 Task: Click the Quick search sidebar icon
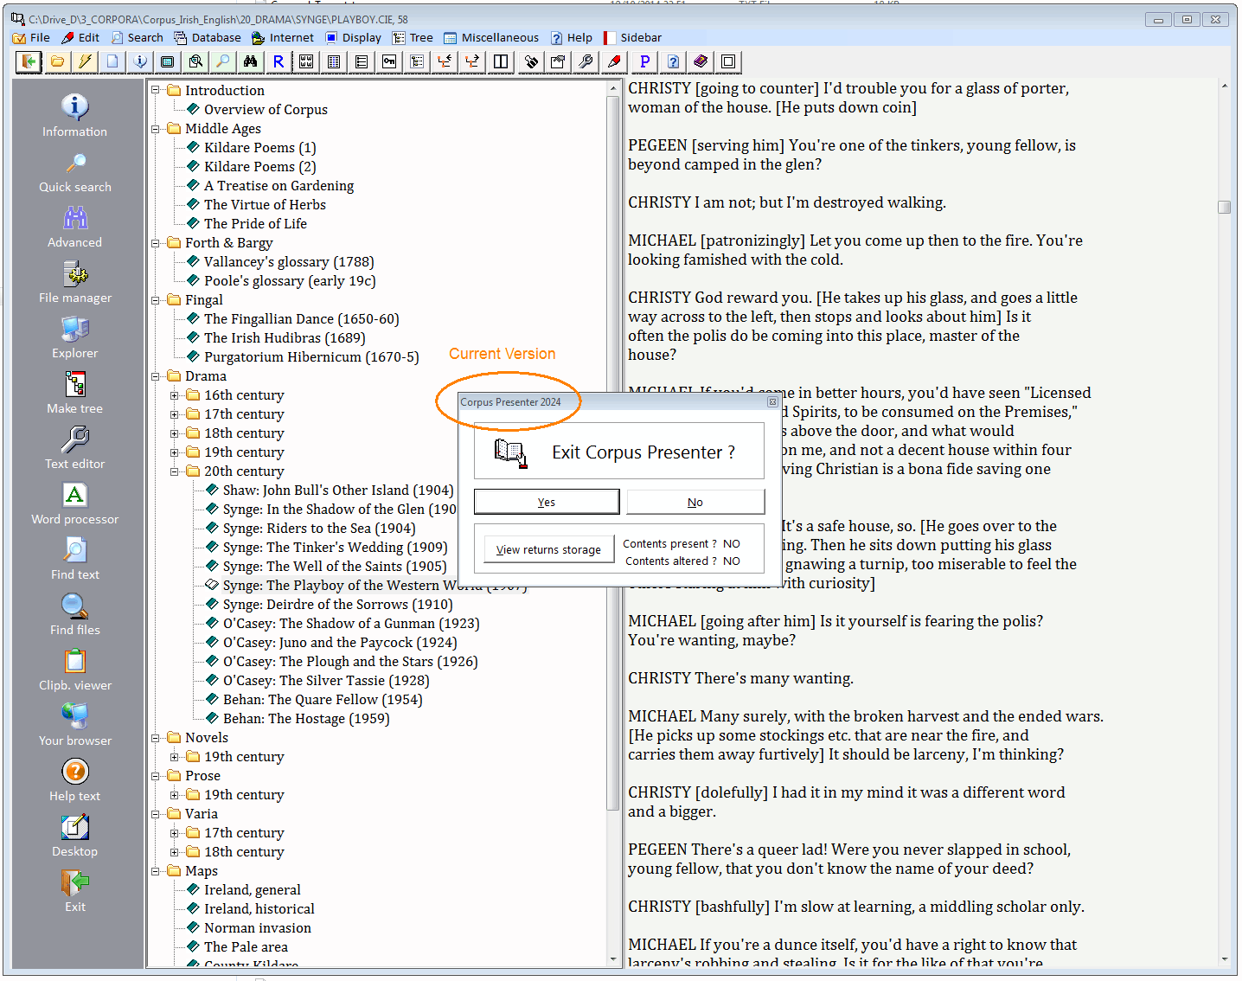click(74, 163)
